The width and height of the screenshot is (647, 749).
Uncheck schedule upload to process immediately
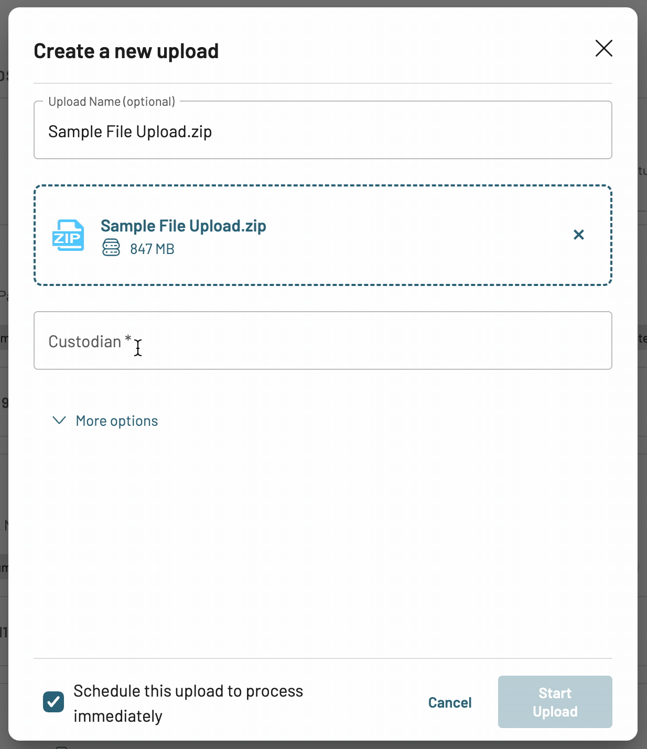pyautogui.click(x=53, y=702)
